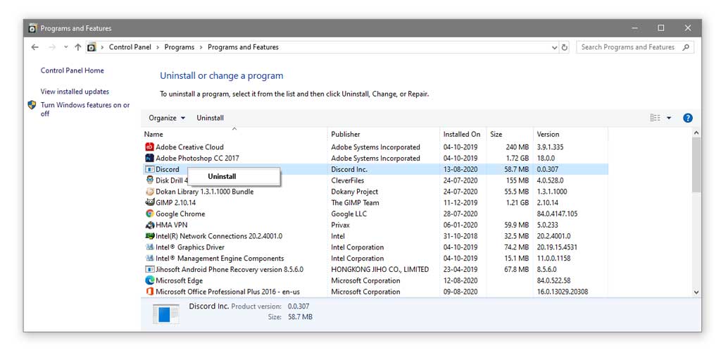The height and width of the screenshot is (353, 721).
Task: Select the Google Chrome row name
Action: [180, 213]
